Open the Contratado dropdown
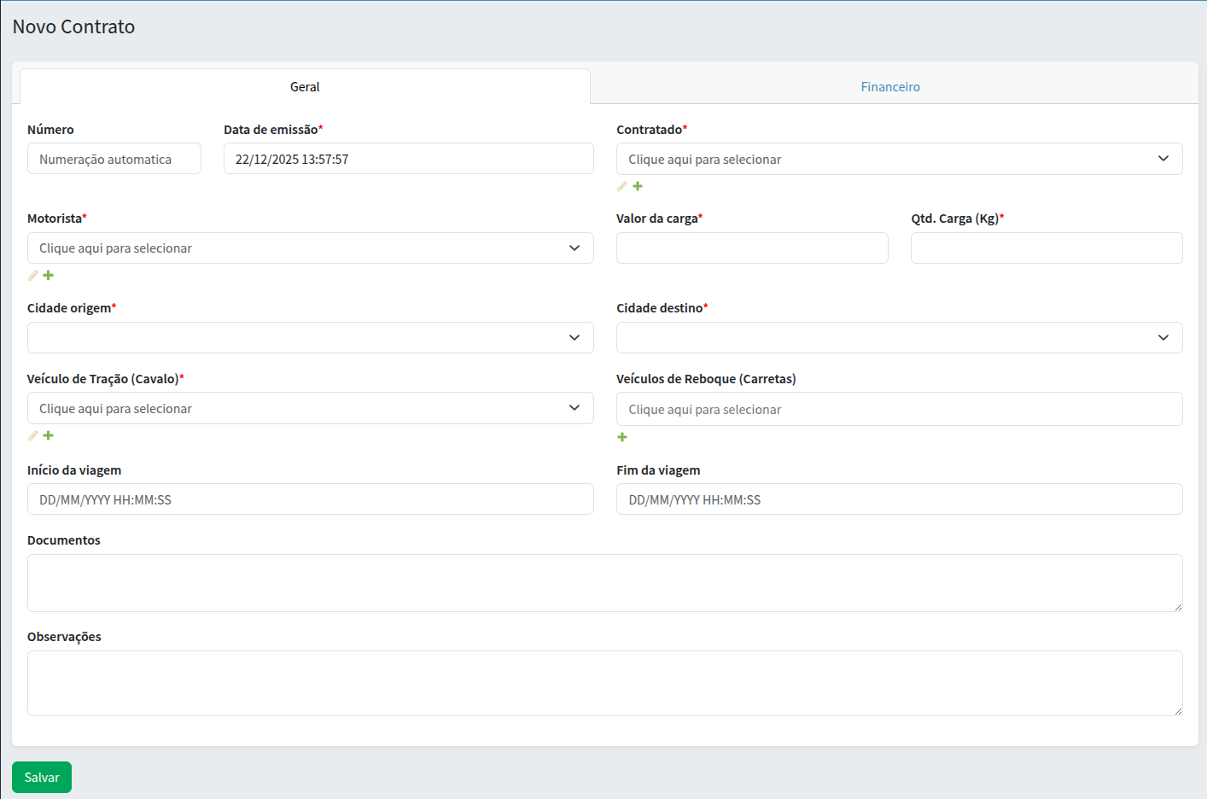This screenshot has width=1207, height=799. 899,159
